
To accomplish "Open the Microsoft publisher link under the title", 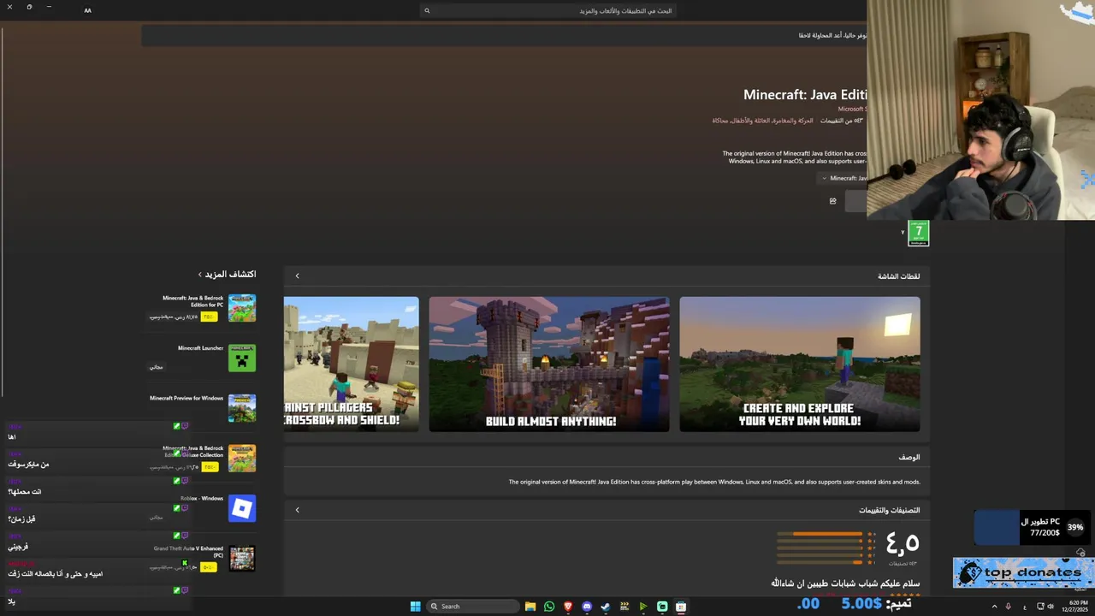I will pyautogui.click(x=852, y=109).
